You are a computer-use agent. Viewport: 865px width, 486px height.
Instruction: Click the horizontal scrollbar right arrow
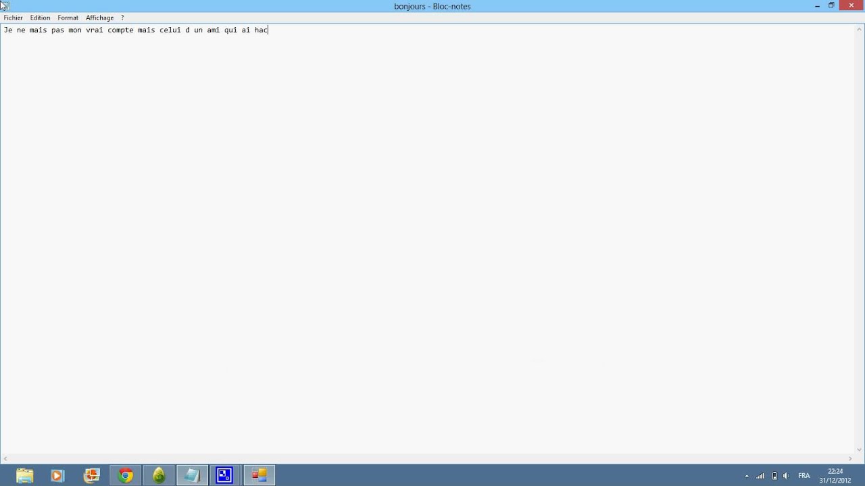point(850,459)
